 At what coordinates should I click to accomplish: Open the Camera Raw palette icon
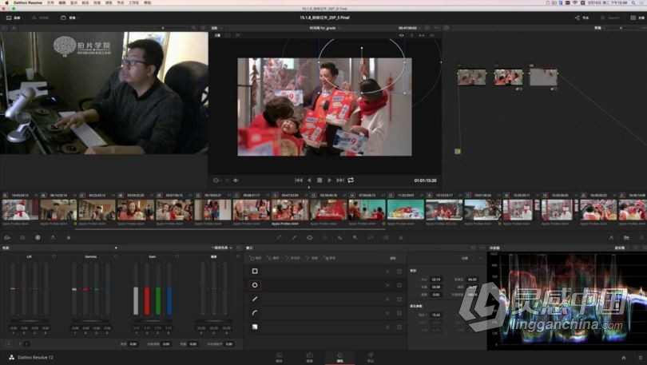(x=7, y=237)
